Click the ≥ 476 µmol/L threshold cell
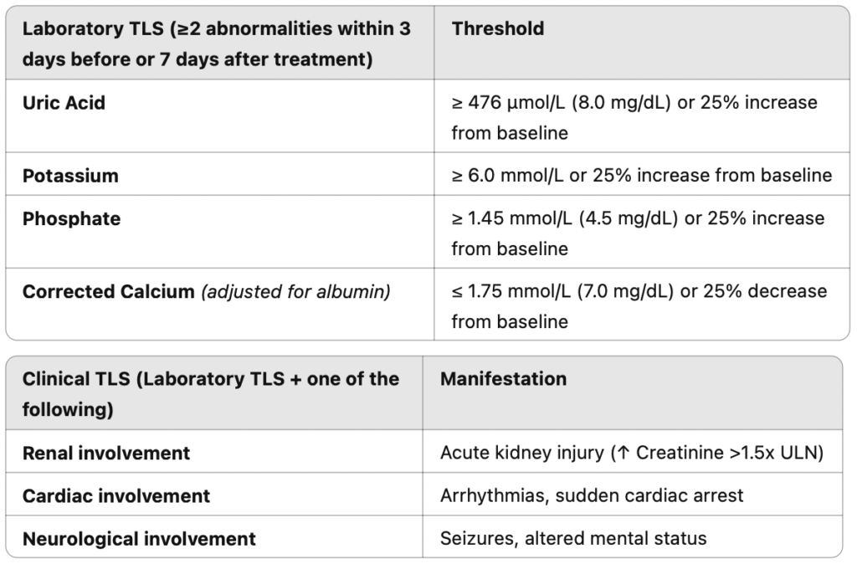The image size is (857, 569). pyautogui.click(x=634, y=117)
